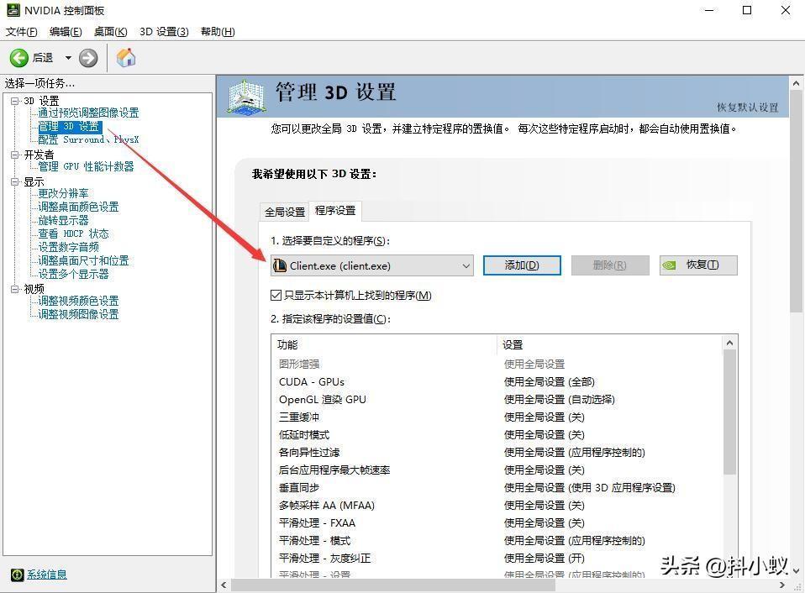Click CUDA value 使用全局设置 (全部)
Viewport: 805px width, 593px height.
click(x=550, y=382)
